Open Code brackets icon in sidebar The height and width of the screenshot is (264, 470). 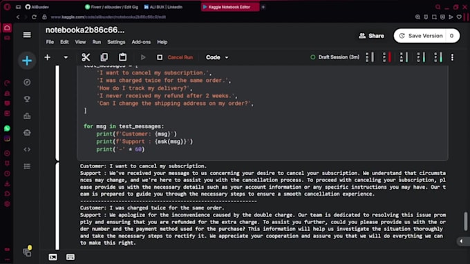point(27,149)
